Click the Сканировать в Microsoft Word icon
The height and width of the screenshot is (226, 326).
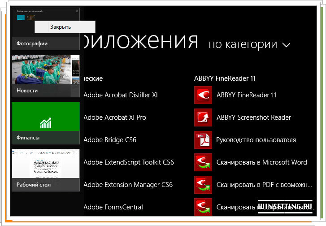point(203,162)
